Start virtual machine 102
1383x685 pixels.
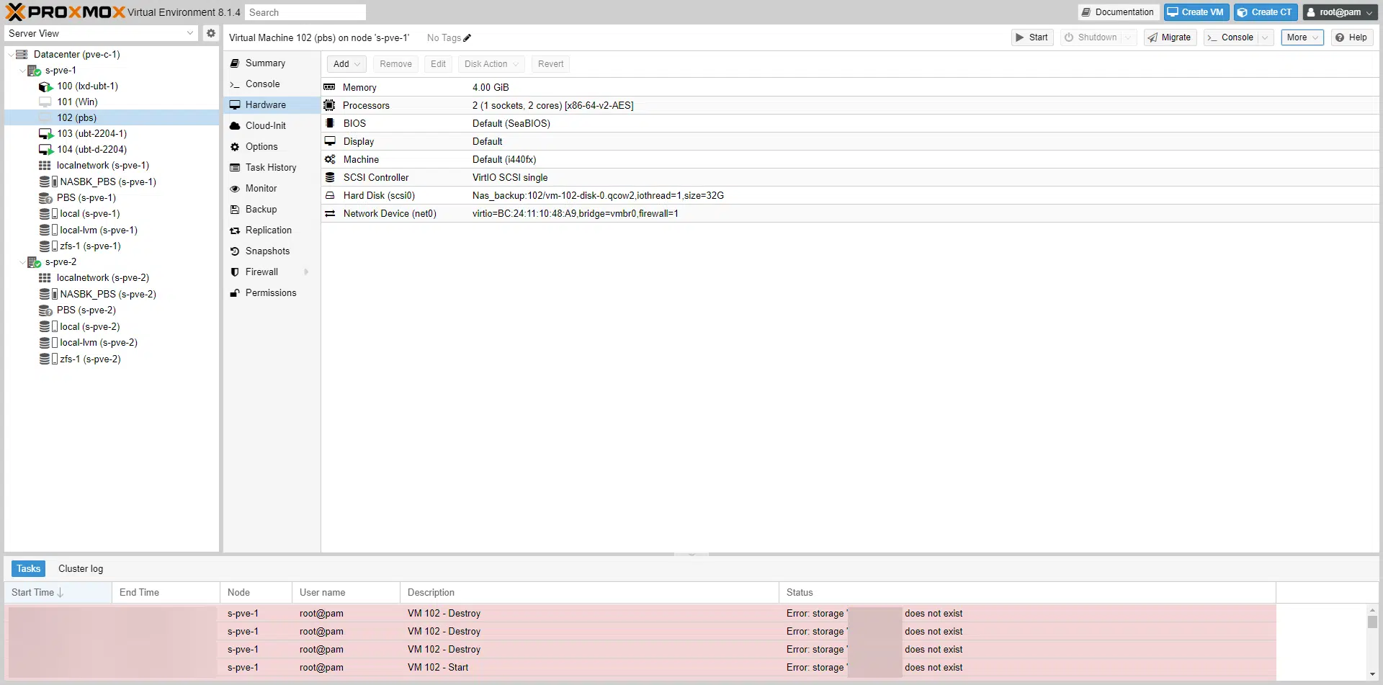pyautogui.click(x=1031, y=37)
